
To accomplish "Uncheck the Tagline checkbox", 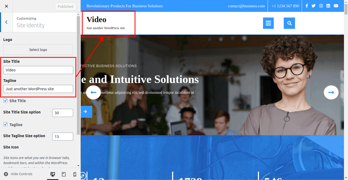I will point(5,124).
